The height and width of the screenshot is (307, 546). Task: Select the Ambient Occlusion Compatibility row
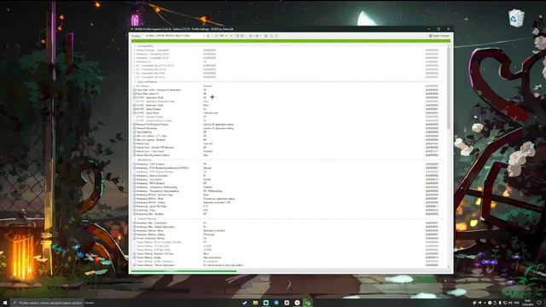coord(289,50)
